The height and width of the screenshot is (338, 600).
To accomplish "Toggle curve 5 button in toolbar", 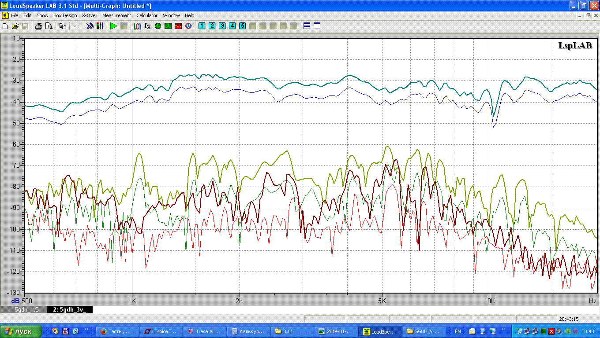I will point(242,26).
